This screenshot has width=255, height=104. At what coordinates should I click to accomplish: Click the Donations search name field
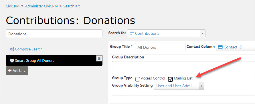(x=54, y=34)
